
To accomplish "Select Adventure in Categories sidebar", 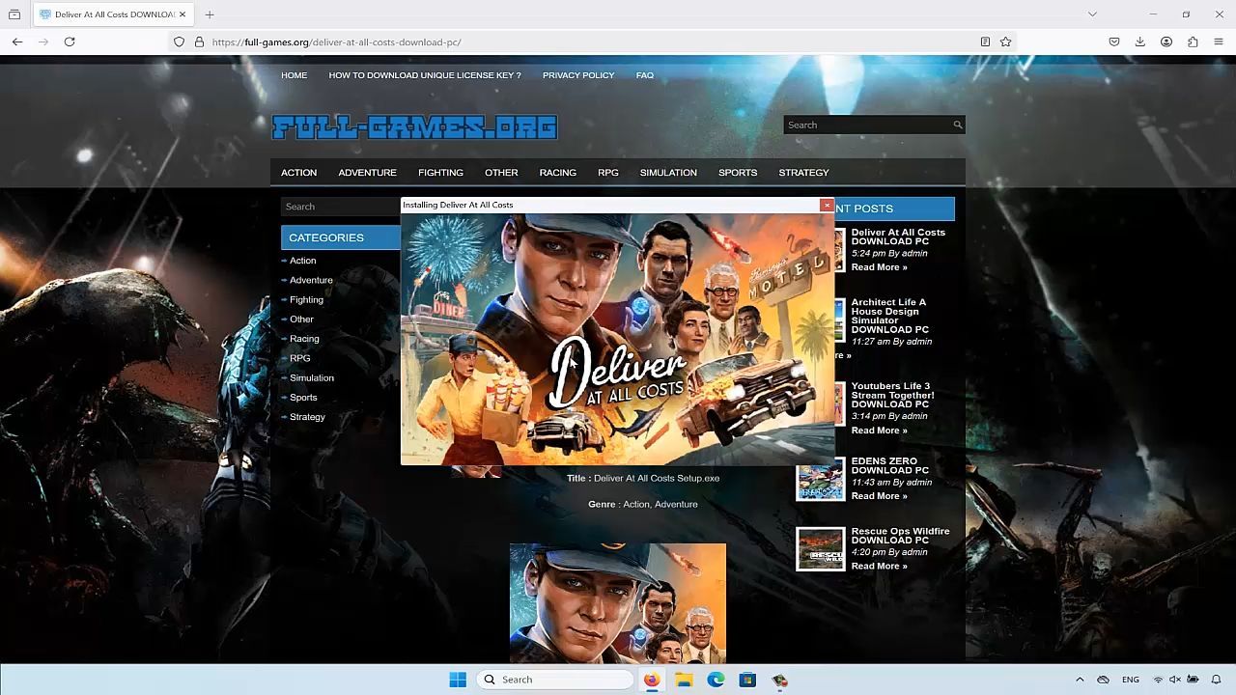I will pos(311,280).
